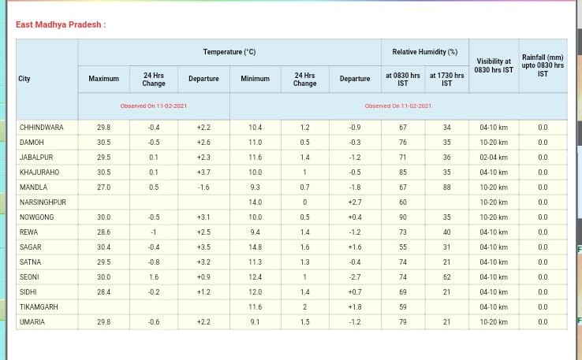
Task: Select the CHHINDWARA city row label
Action: tap(42, 128)
